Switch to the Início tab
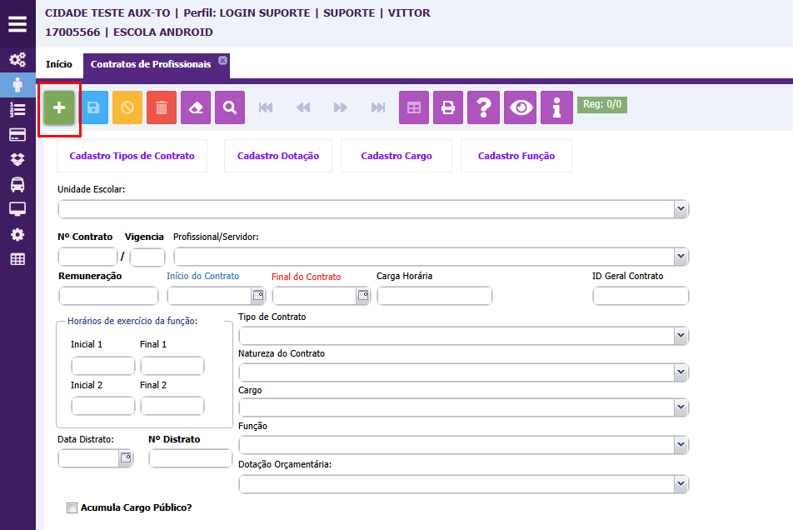Screen dimensions: 793x530 (59, 65)
